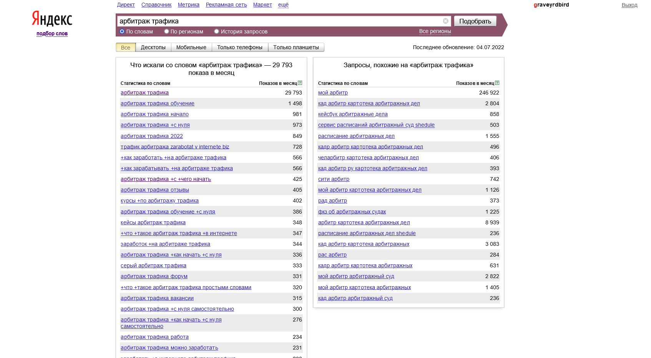Open the 'серый арбитраж трафика' query
This screenshot has width=651, height=358.
point(153,265)
